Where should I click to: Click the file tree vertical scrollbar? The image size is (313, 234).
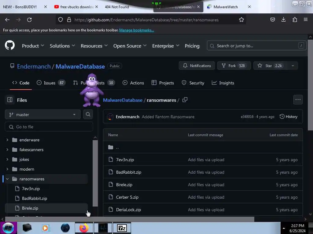pyautogui.click(x=95, y=173)
